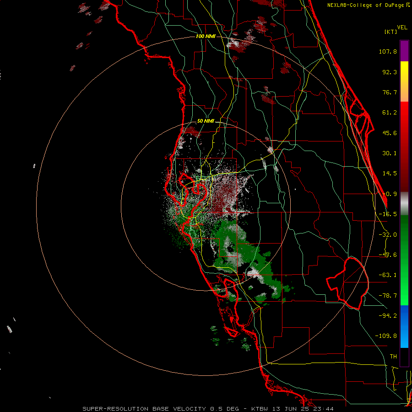Viewport: 412px width, 412px height.
Task: Select the VEL legend title
Action: (x=402, y=27)
